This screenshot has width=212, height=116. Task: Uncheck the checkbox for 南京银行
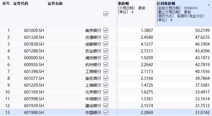click(x=106, y=30)
